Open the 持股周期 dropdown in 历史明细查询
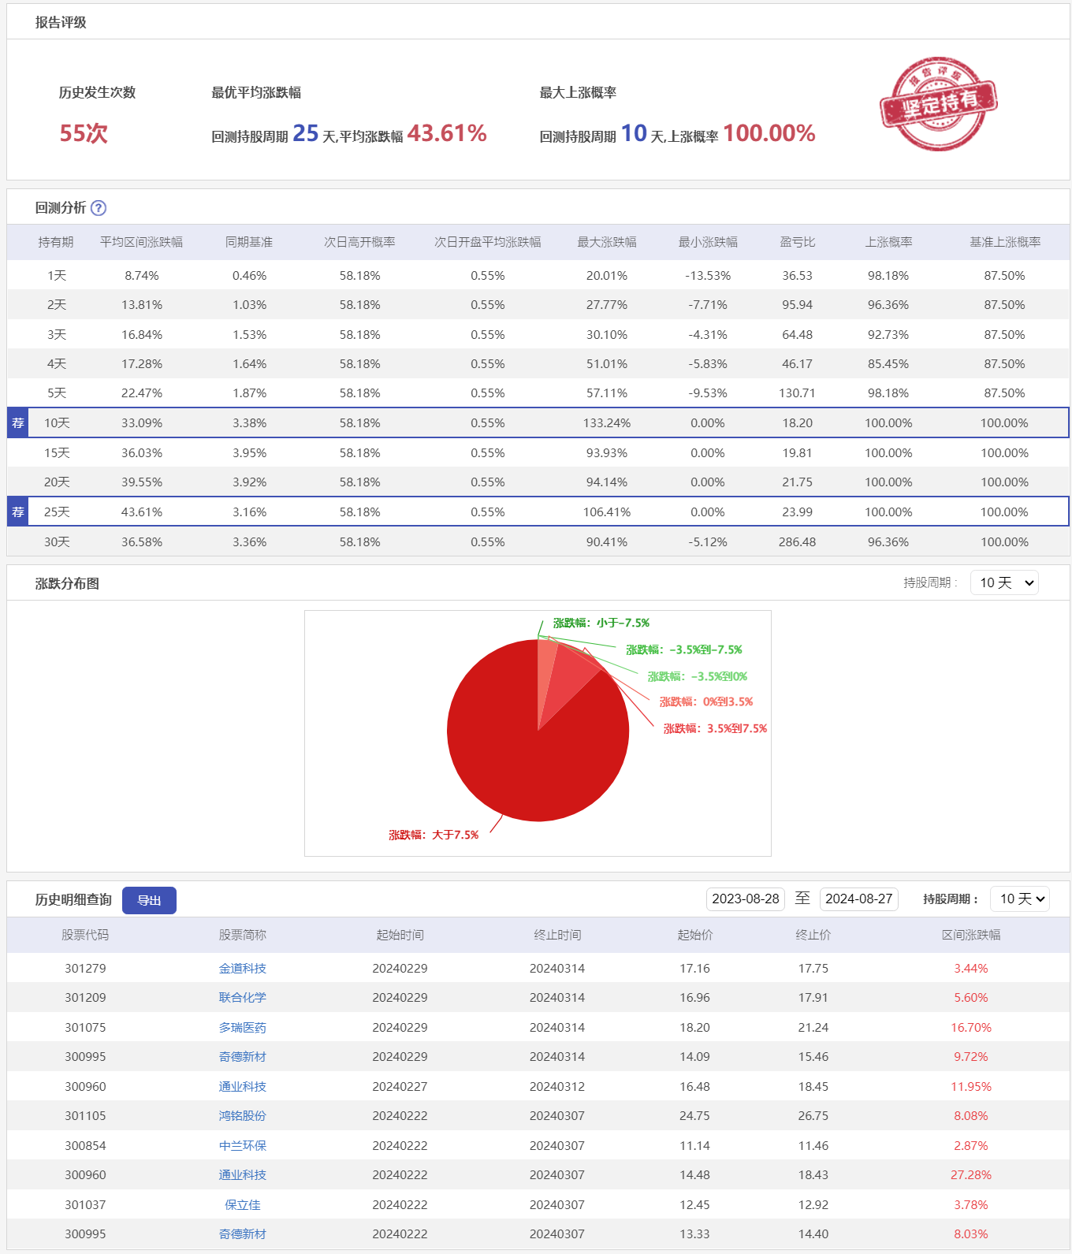Viewport: 1072px width, 1254px height. pos(1020,899)
